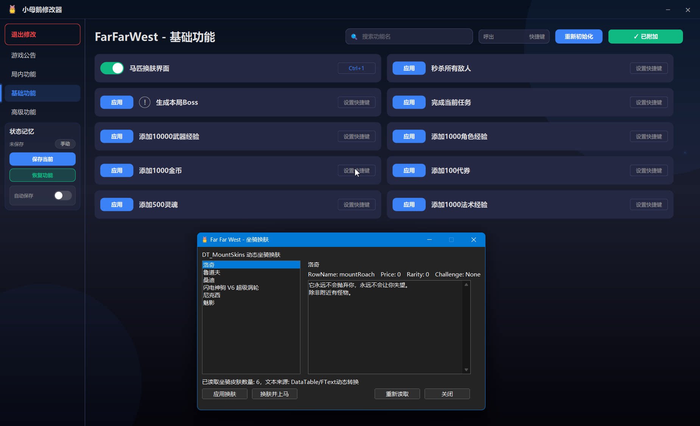
Task: Select 鲁道夫 in the mount skin list
Action: [251, 272]
